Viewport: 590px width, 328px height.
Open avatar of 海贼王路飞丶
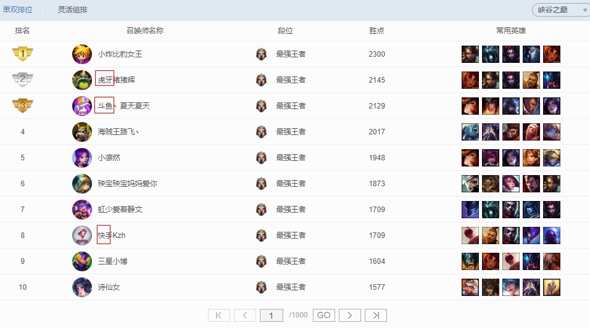pos(82,132)
